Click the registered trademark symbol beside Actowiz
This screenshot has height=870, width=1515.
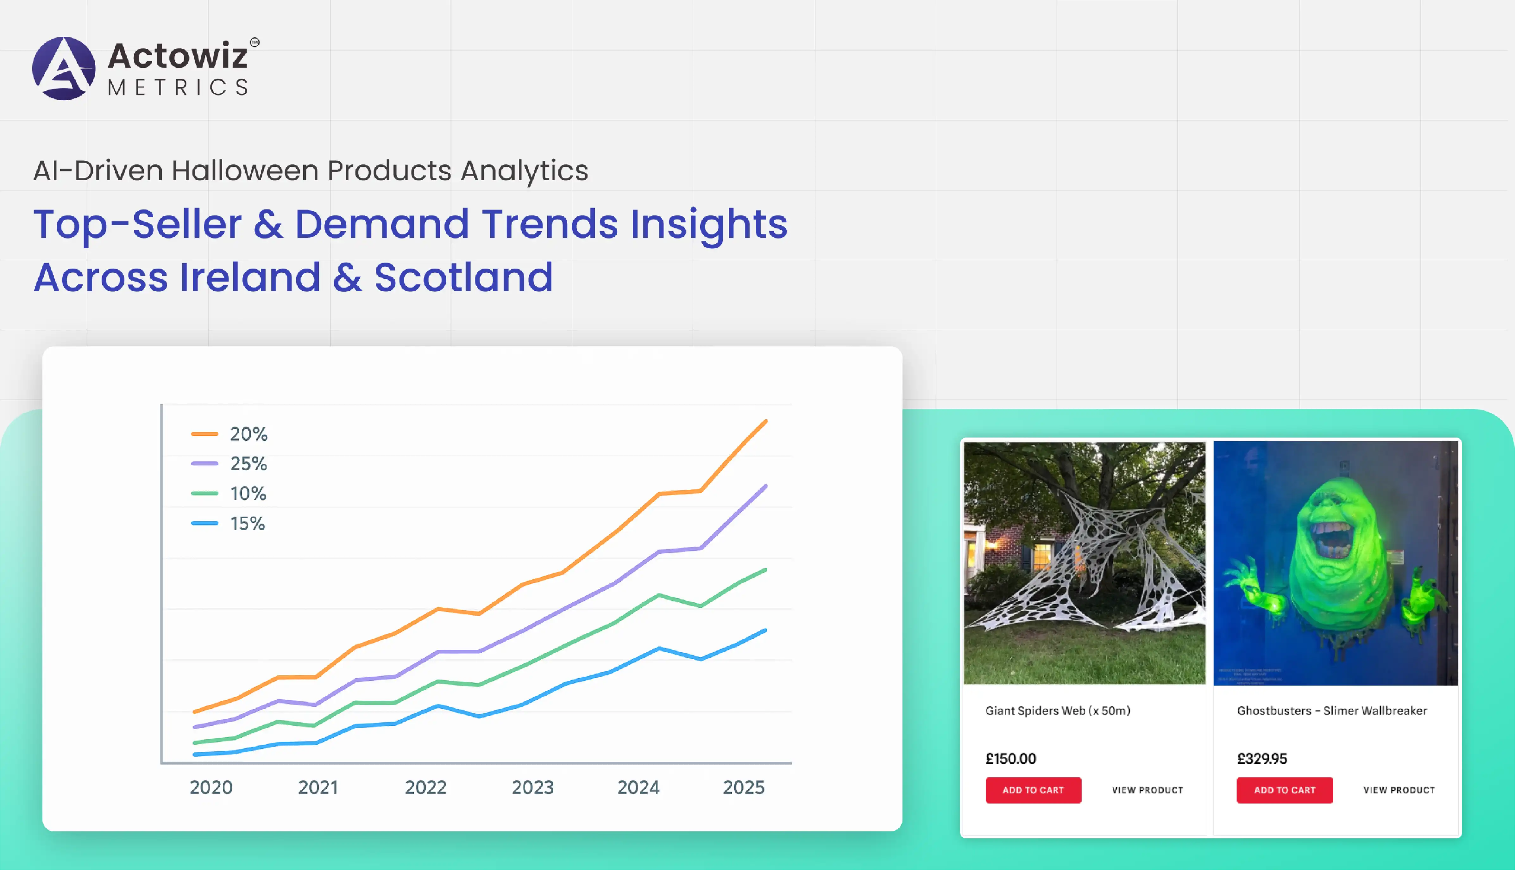click(255, 42)
